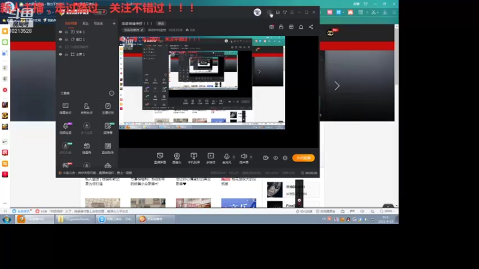Lock the 全屏 1 source layer

[66, 54]
